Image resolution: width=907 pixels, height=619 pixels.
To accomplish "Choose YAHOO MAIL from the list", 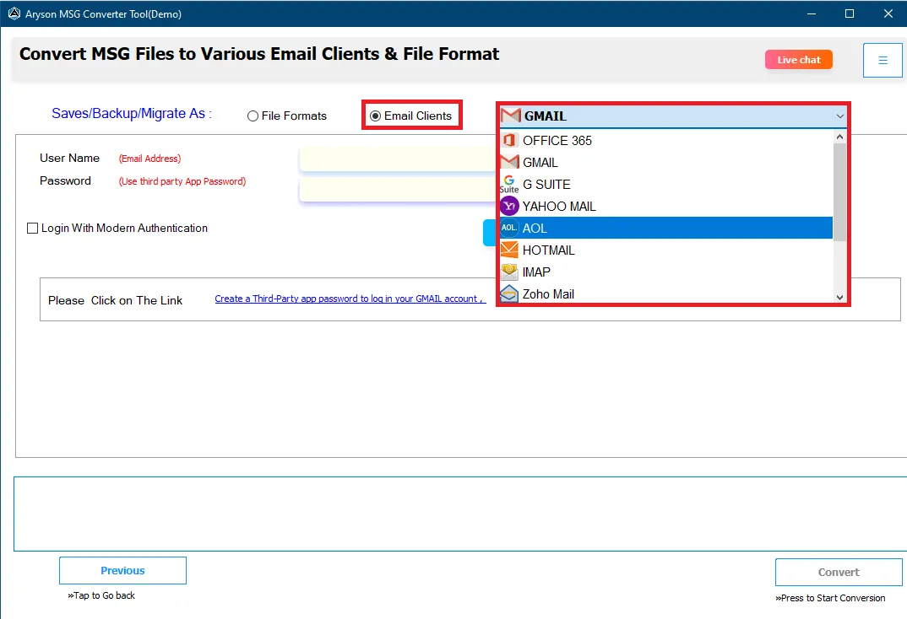I will click(666, 206).
